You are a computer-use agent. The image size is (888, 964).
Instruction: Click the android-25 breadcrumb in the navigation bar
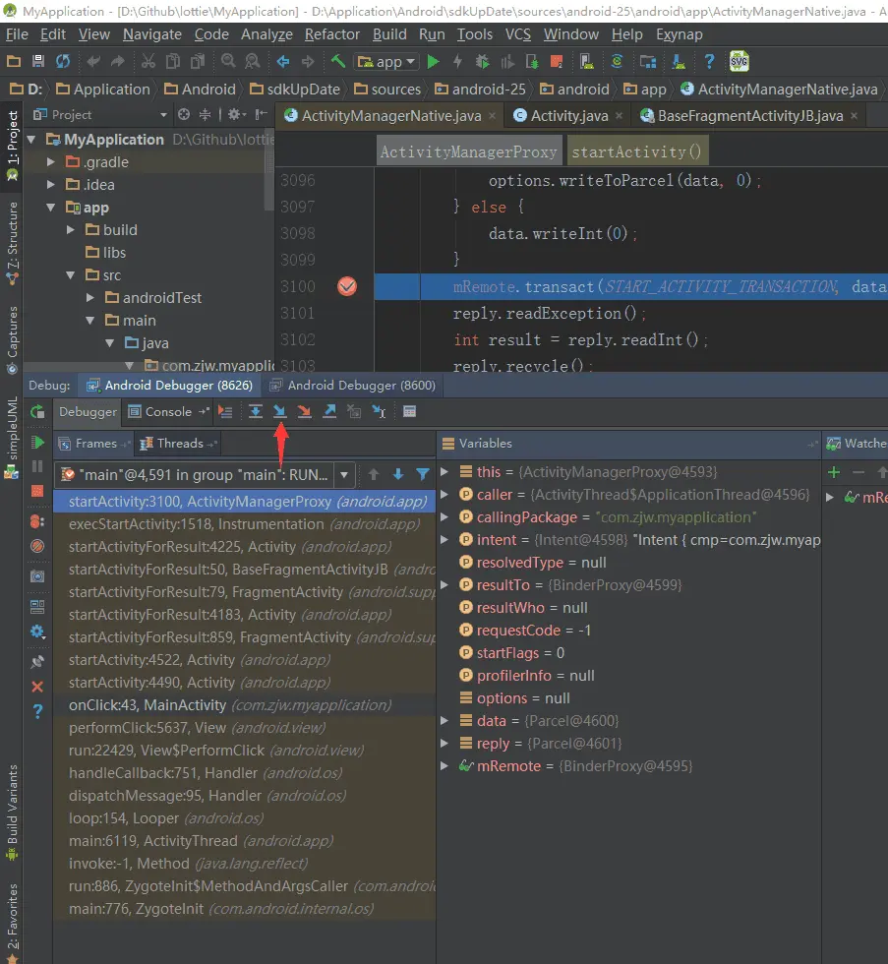pos(480,90)
